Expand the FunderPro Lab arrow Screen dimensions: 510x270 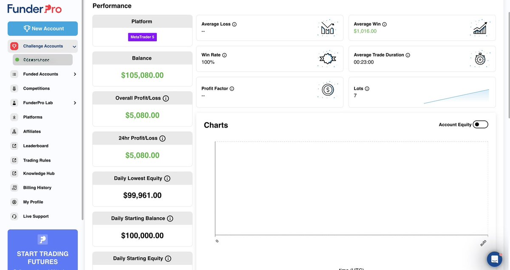pos(75,103)
